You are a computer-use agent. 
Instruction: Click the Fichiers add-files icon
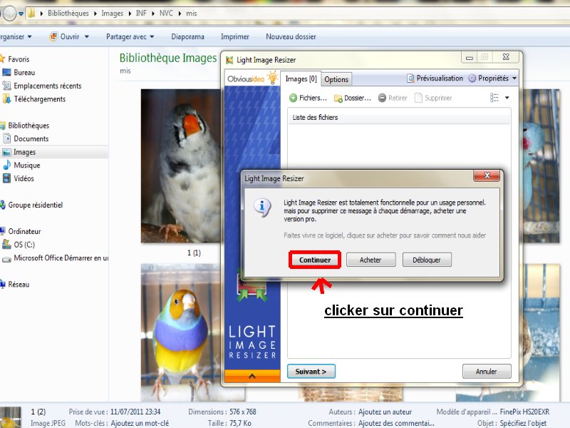294,98
